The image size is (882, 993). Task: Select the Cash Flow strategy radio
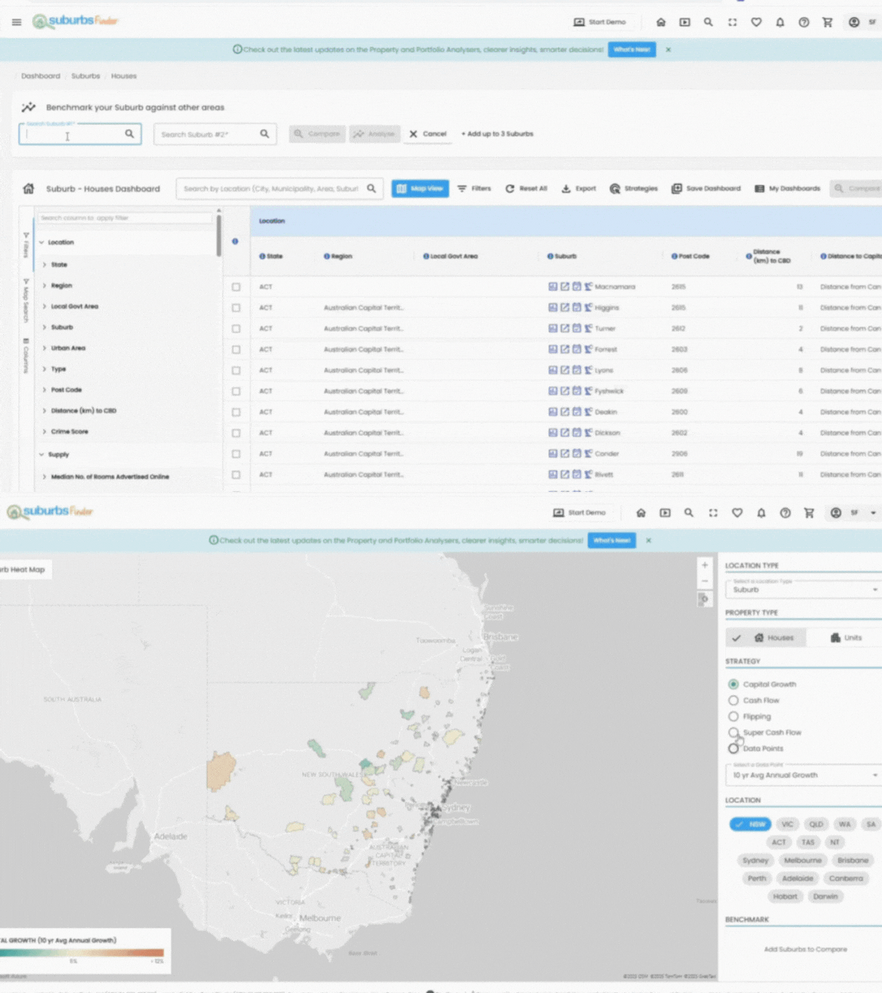coord(733,700)
